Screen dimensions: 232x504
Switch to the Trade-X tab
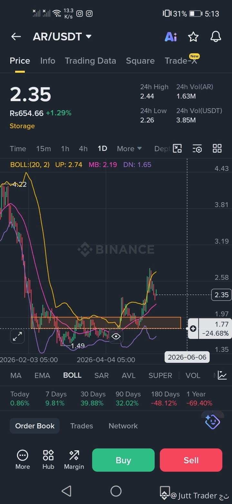181,61
